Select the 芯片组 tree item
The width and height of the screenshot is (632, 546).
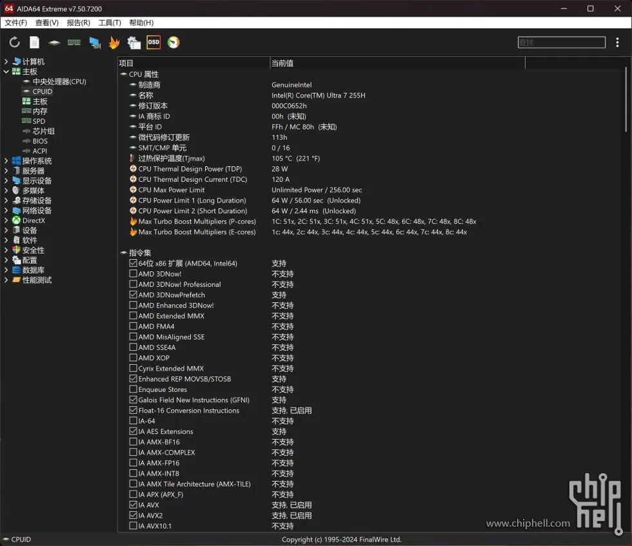click(x=44, y=131)
